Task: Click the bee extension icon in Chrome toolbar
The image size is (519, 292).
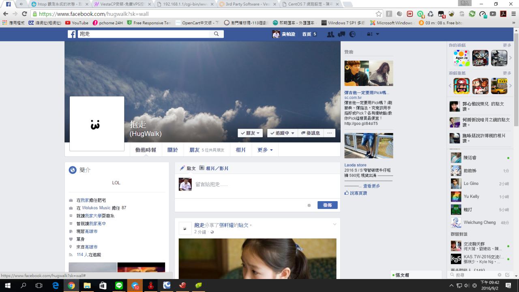Action: 451,14
